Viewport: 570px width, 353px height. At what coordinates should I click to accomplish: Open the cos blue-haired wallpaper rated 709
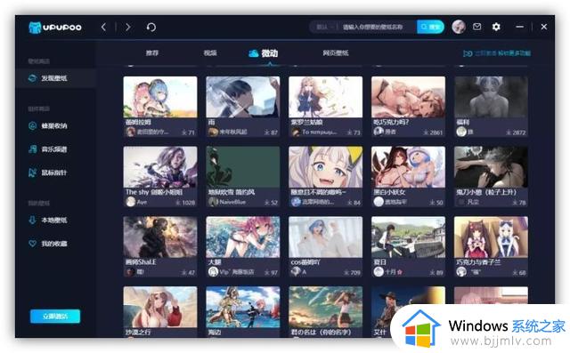[325, 237]
